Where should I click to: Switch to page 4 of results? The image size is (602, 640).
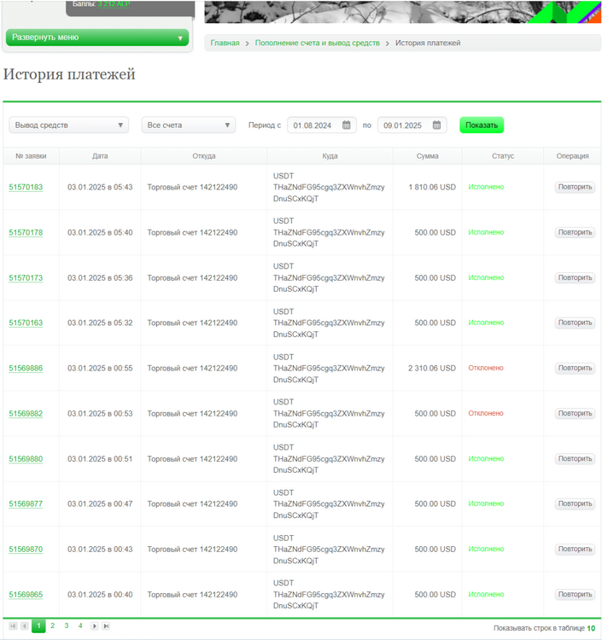coord(80,625)
